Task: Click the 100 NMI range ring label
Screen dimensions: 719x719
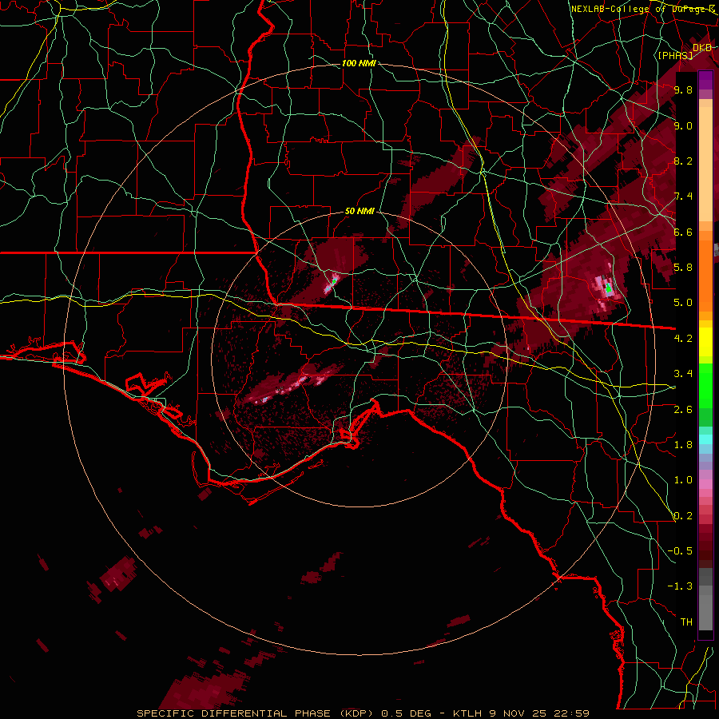Action: [359, 63]
